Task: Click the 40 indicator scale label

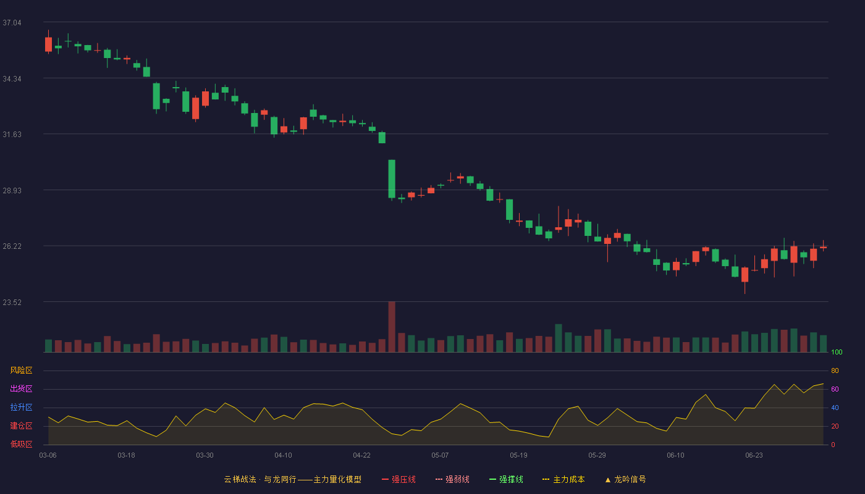Action: (x=835, y=408)
